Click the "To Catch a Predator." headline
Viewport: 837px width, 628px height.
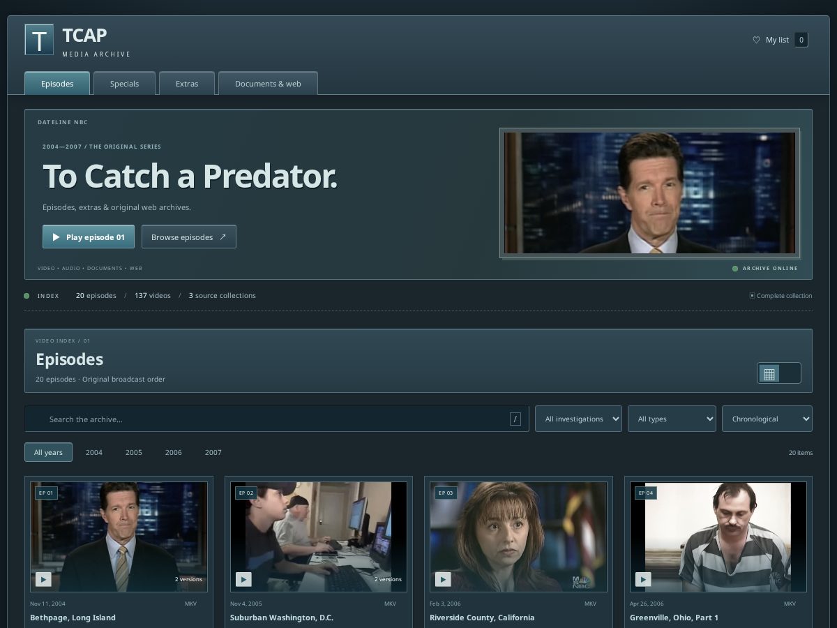pos(190,177)
